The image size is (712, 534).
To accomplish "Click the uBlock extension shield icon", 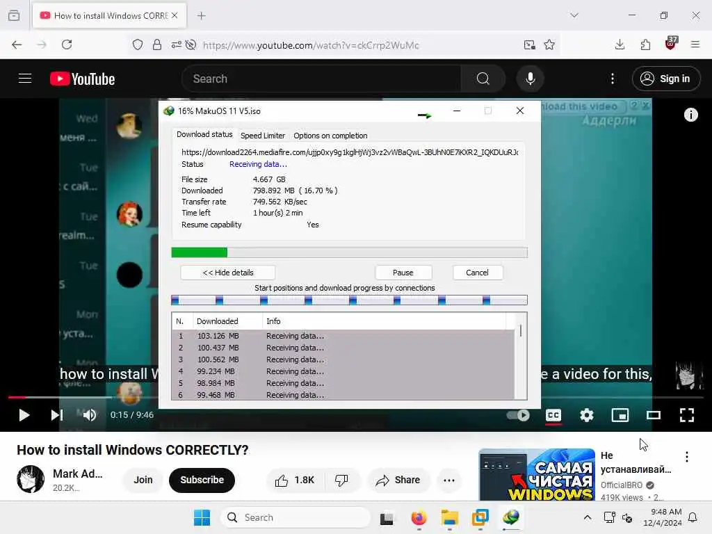I will coord(671,44).
